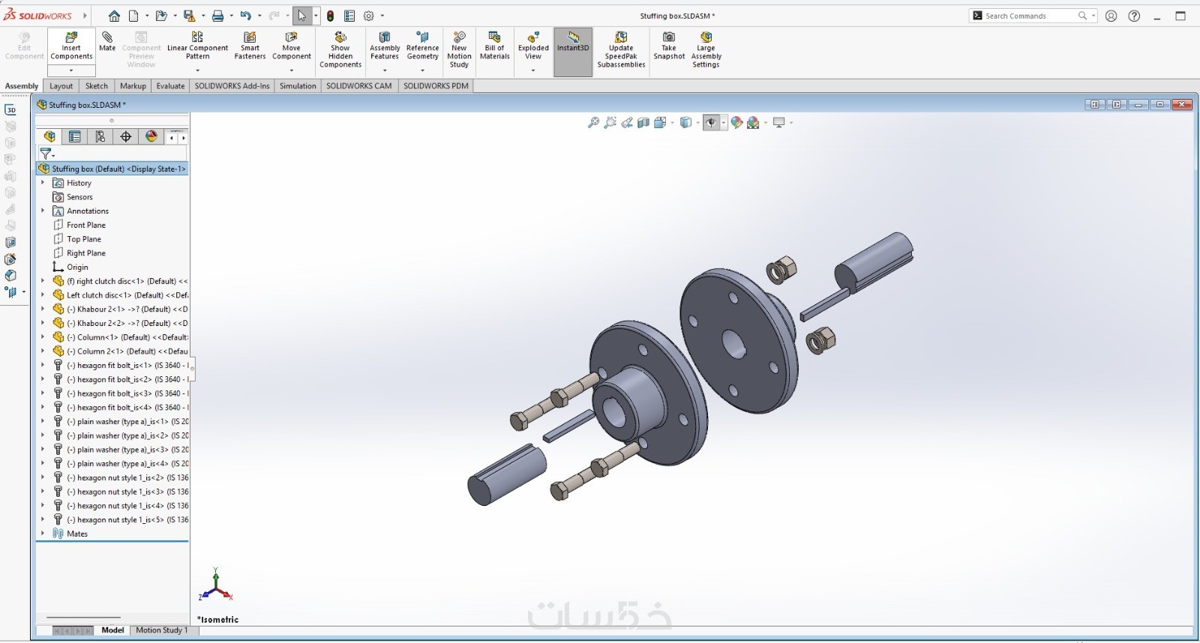Expand Insert Components dropdown arrow
The width and height of the screenshot is (1200, 643).
(x=71, y=70)
